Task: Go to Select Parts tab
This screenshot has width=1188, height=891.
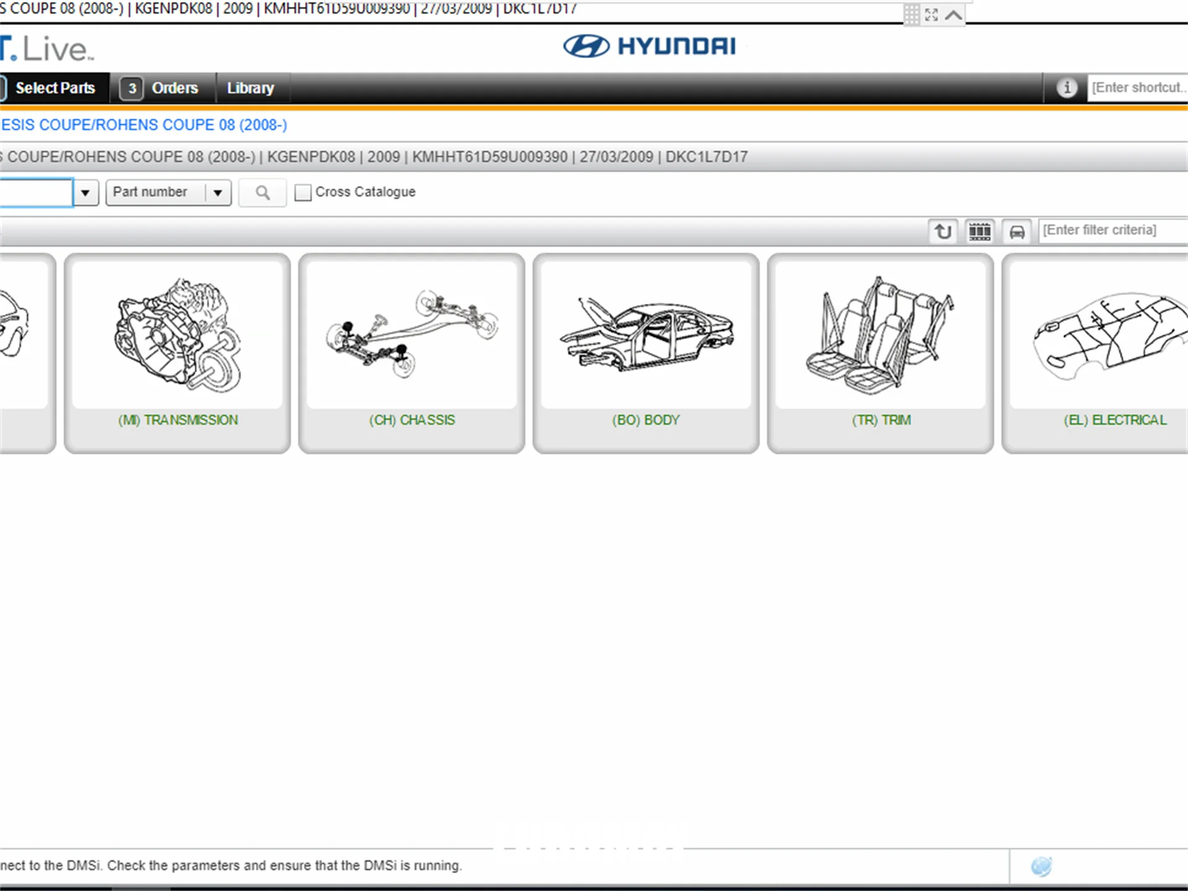Action: click(54, 88)
